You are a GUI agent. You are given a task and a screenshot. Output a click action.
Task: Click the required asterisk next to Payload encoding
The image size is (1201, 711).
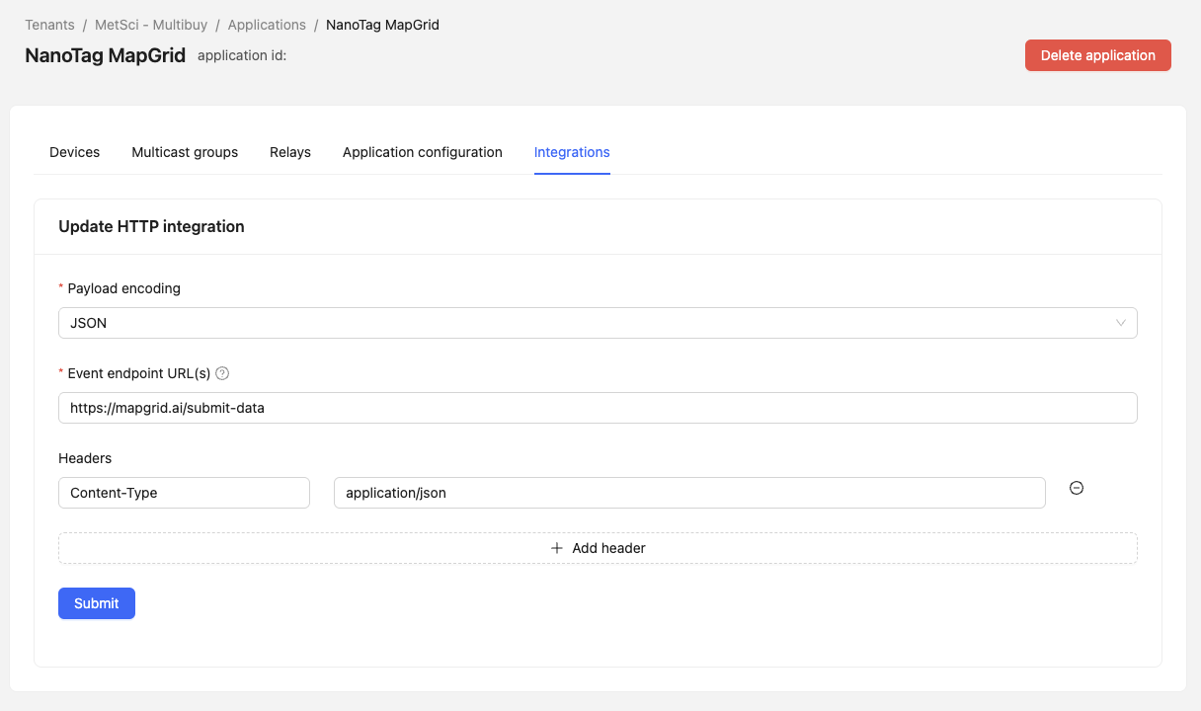(59, 287)
